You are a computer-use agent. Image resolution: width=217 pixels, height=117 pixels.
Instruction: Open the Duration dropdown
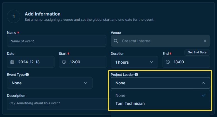coord(134,62)
